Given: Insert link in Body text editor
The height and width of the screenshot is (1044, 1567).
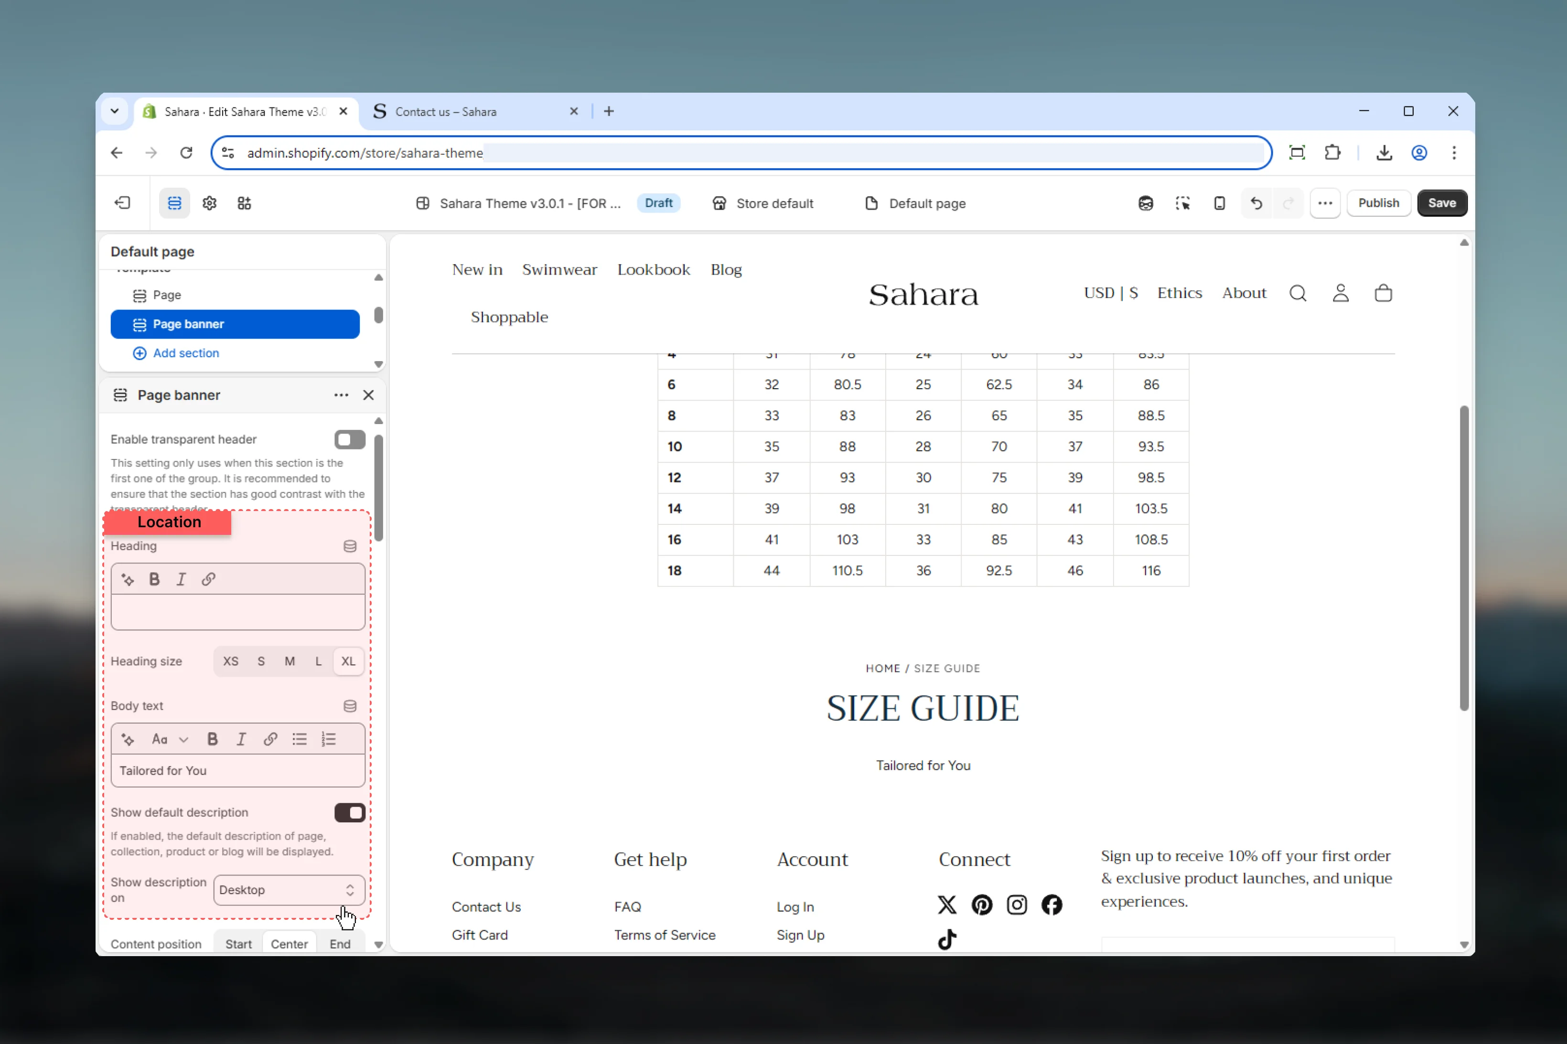Looking at the screenshot, I should click(x=270, y=739).
